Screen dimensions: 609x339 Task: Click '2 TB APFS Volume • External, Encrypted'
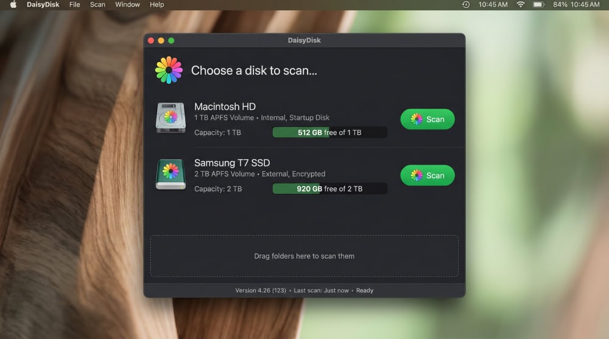tap(260, 174)
